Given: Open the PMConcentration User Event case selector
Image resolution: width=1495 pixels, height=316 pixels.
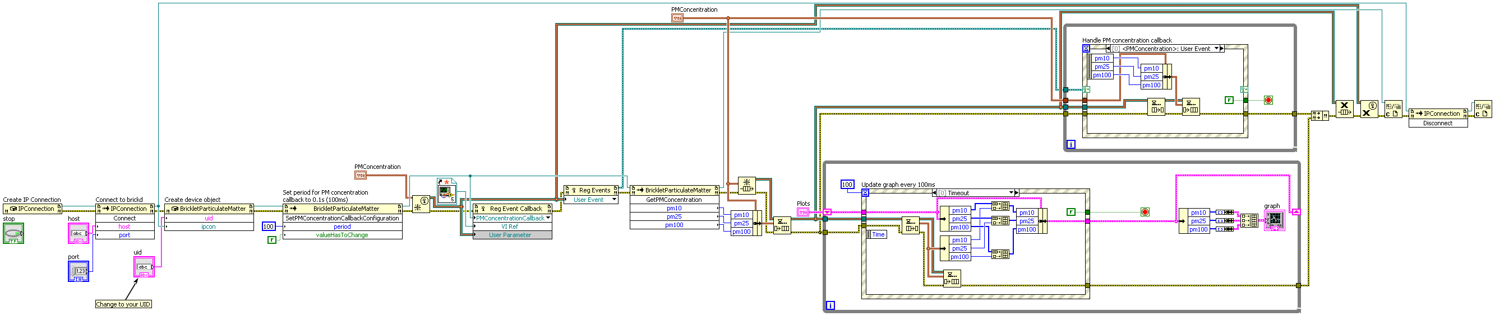Looking at the screenshot, I should pyautogui.click(x=1216, y=49).
